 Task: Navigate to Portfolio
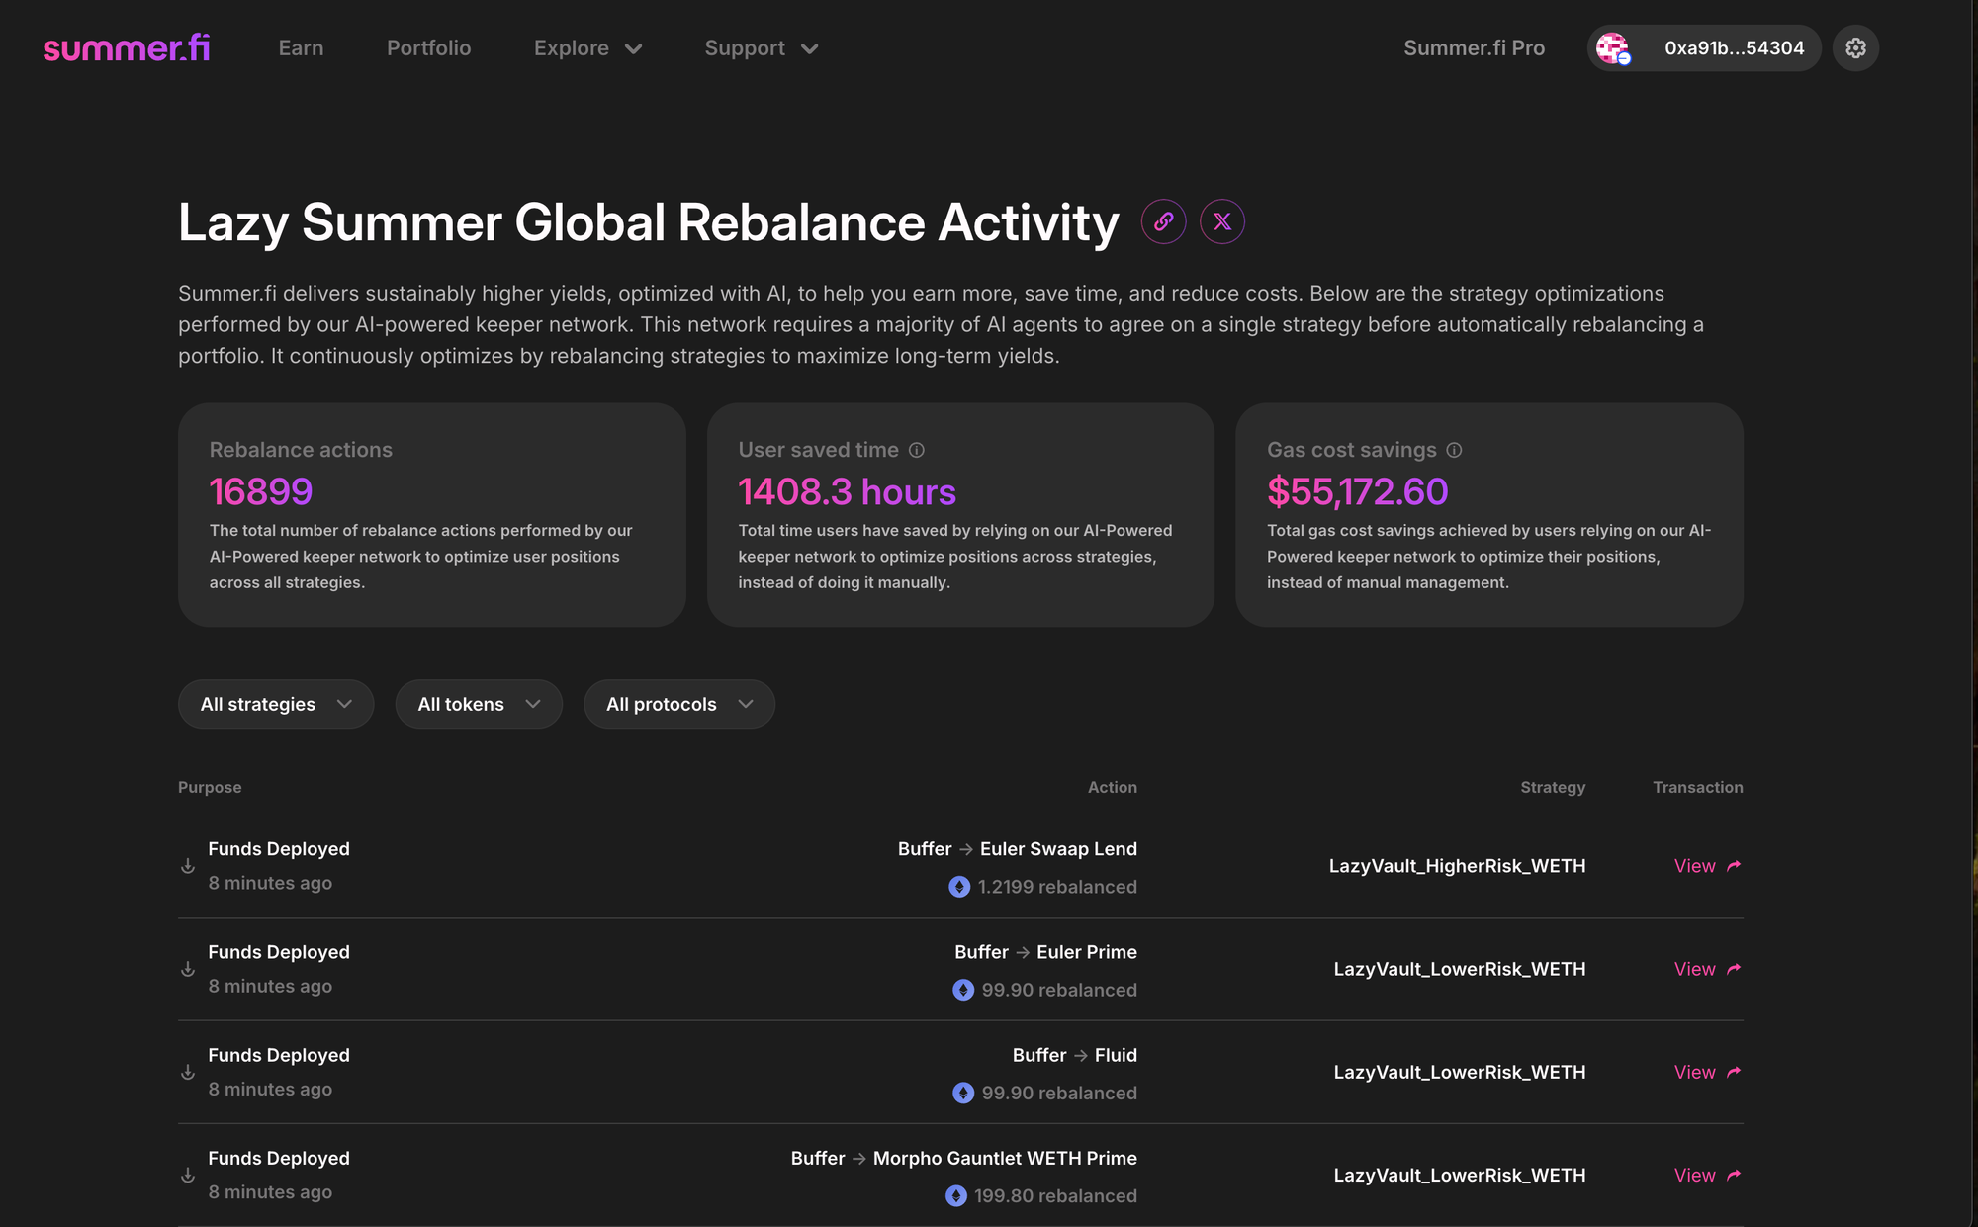[428, 47]
